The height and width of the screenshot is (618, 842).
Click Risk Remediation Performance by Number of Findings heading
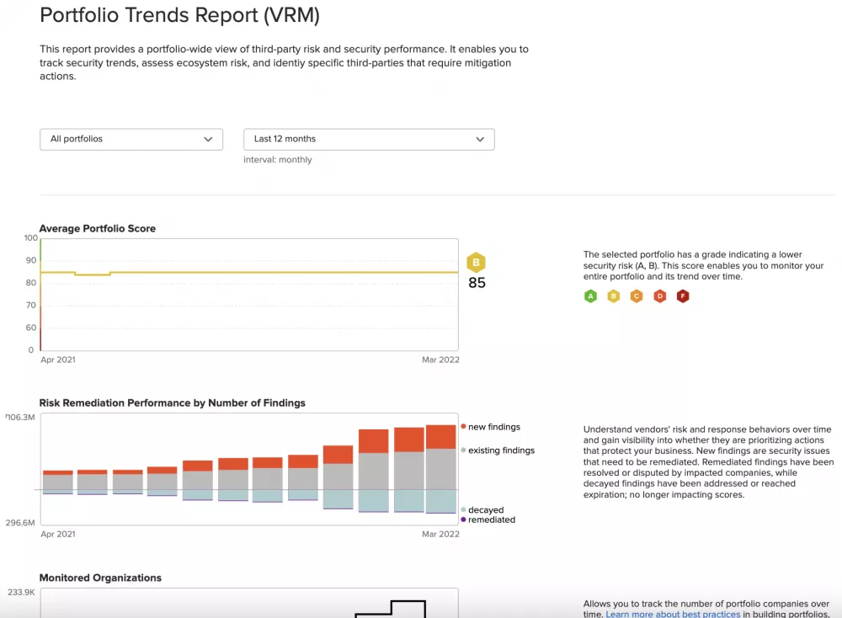click(x=173, y=403)
